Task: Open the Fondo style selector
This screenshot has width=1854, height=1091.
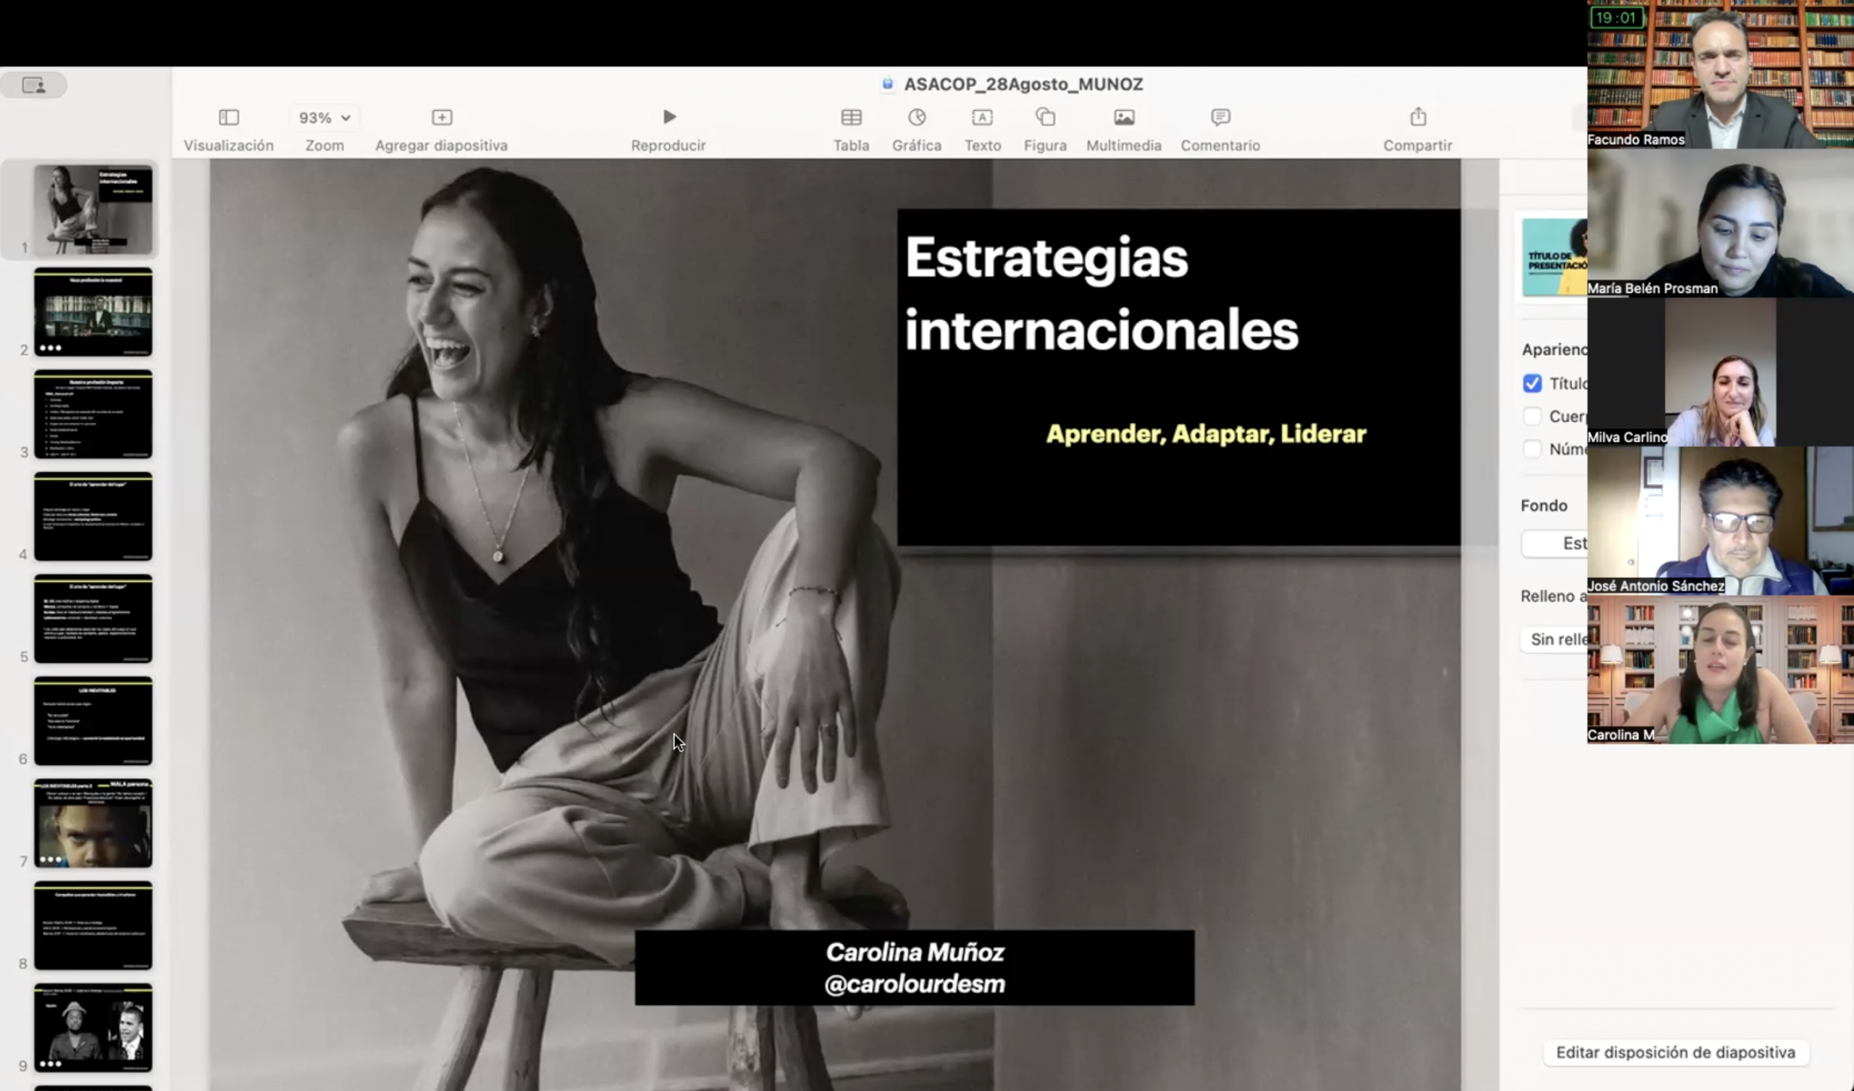Action: (x=1557, y=543)
